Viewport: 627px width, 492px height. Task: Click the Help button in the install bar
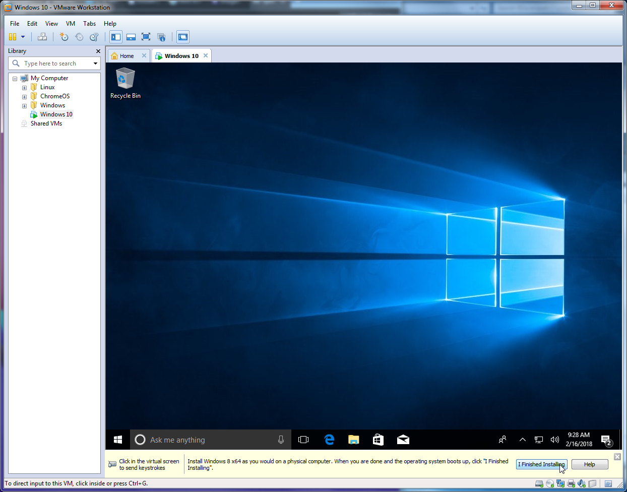pos(589,464)
